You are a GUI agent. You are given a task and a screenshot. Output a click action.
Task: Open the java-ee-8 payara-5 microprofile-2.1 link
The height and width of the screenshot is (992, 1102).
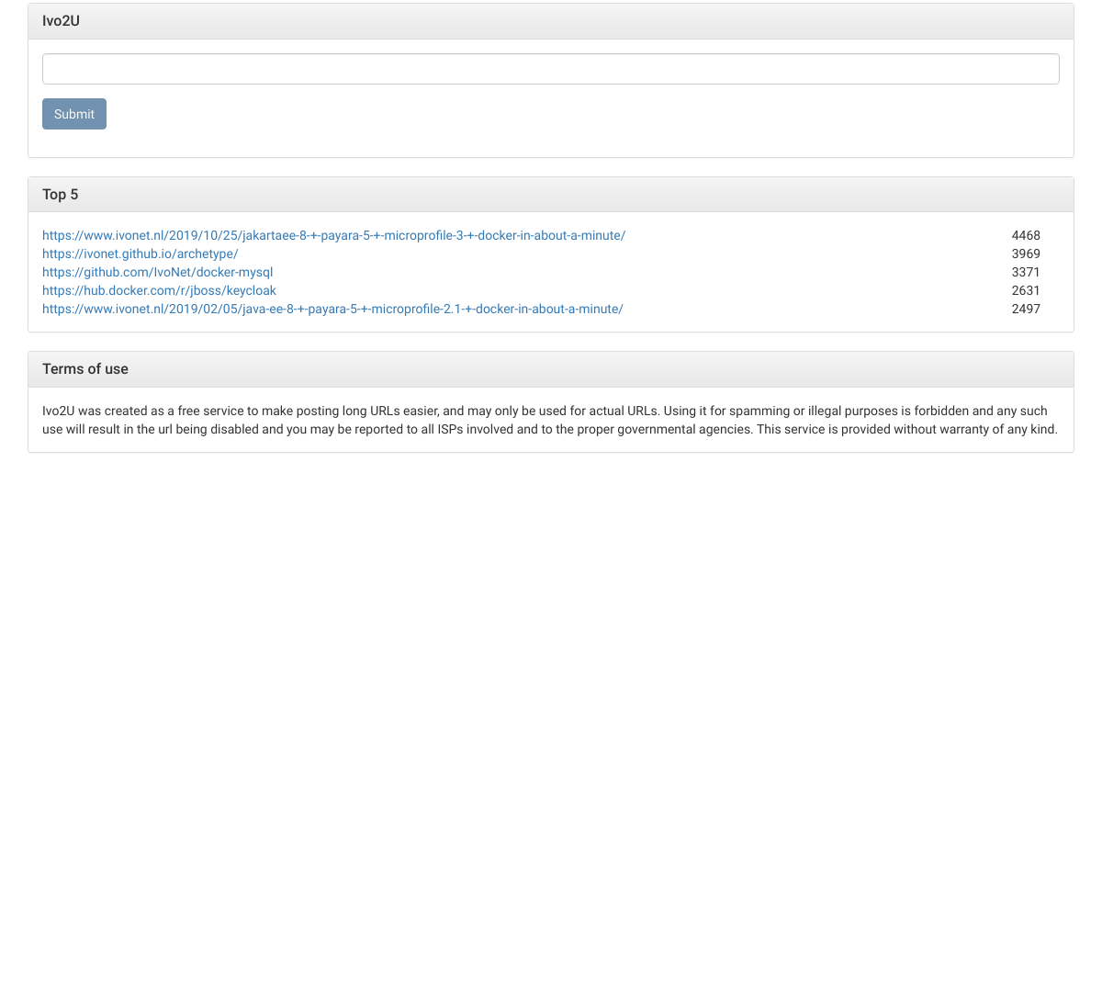click(x=332, y=309)
